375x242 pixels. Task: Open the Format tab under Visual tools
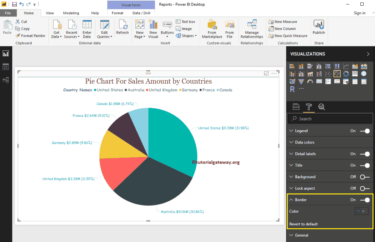click(118, 13)
